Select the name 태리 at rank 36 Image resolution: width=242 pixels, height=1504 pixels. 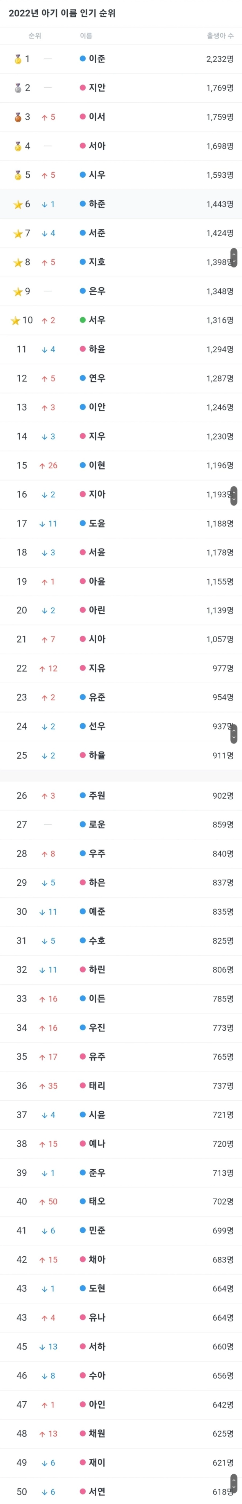97,1085
